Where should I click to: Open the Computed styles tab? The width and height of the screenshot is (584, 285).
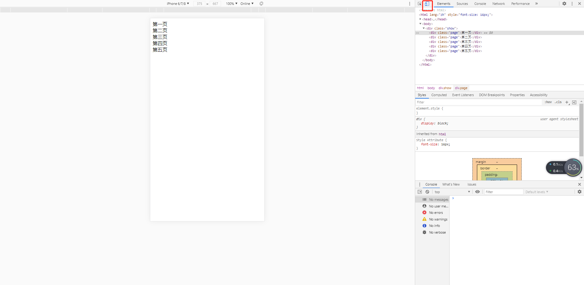pyautogui.click(x=439, y=95)
